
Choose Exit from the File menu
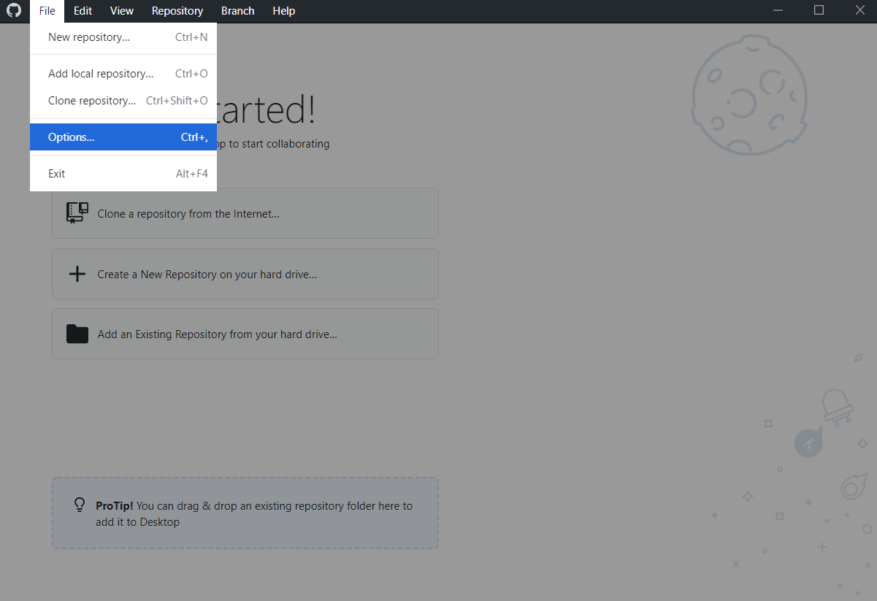123,174
